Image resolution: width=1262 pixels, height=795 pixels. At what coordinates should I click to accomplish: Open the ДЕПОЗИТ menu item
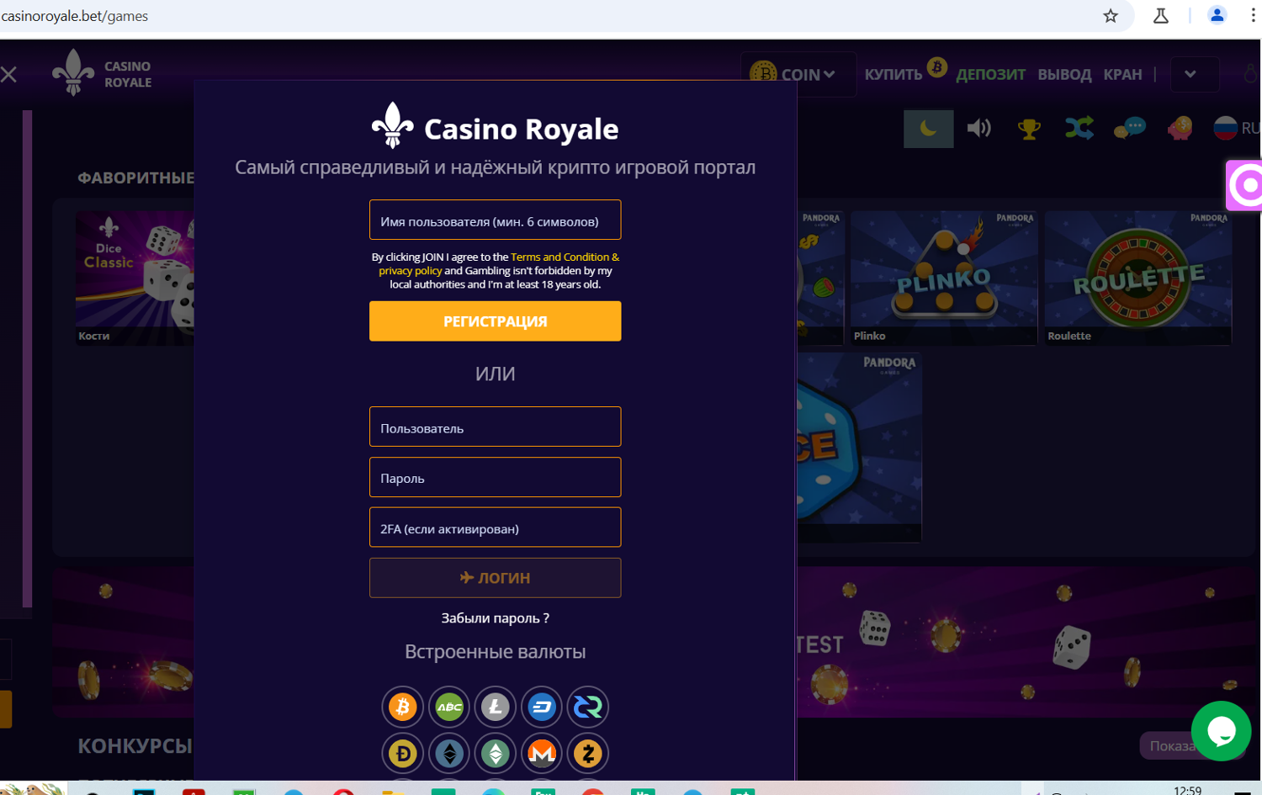point(990,75)
